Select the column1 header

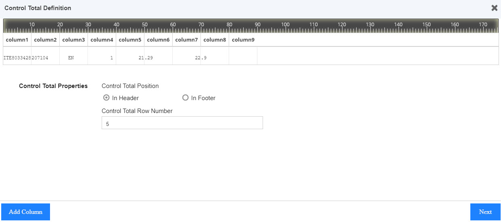point(17,40)
